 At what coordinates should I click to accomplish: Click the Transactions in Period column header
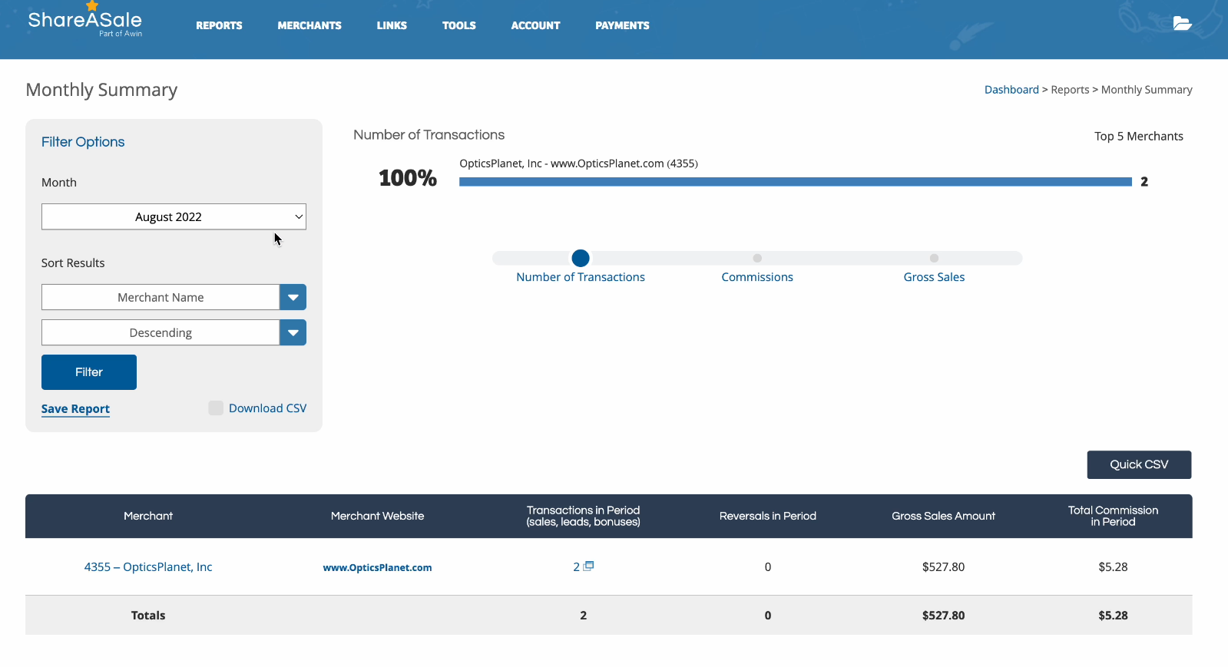pos(583,516)
